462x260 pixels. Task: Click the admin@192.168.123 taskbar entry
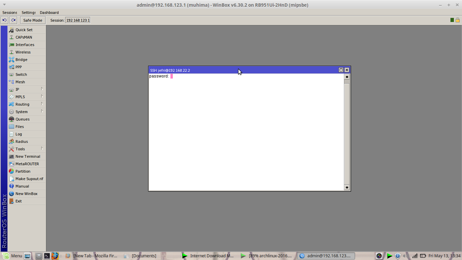(326, 256)
